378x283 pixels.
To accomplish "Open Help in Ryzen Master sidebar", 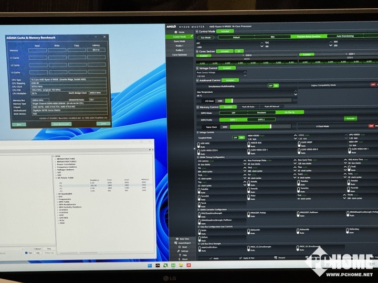I will coord(183,255).
